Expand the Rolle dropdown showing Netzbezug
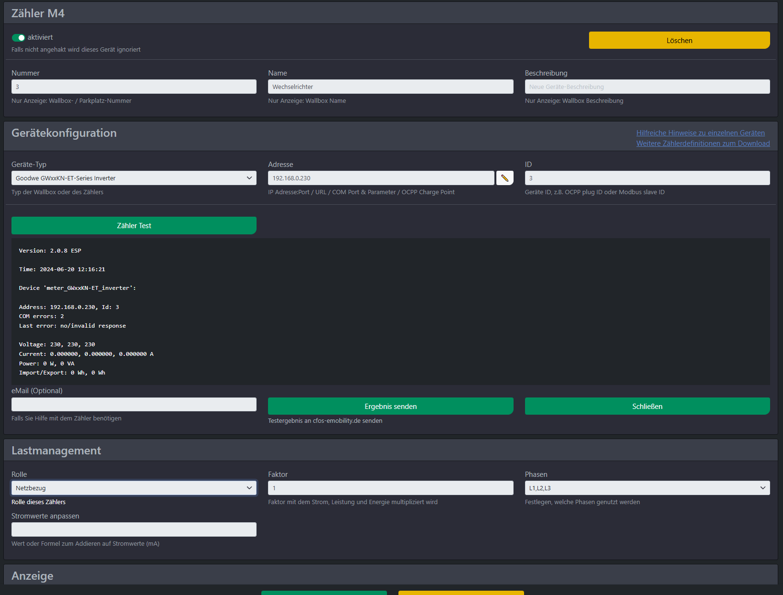Viewport: 783px width, 595px height. pos(134,488)
